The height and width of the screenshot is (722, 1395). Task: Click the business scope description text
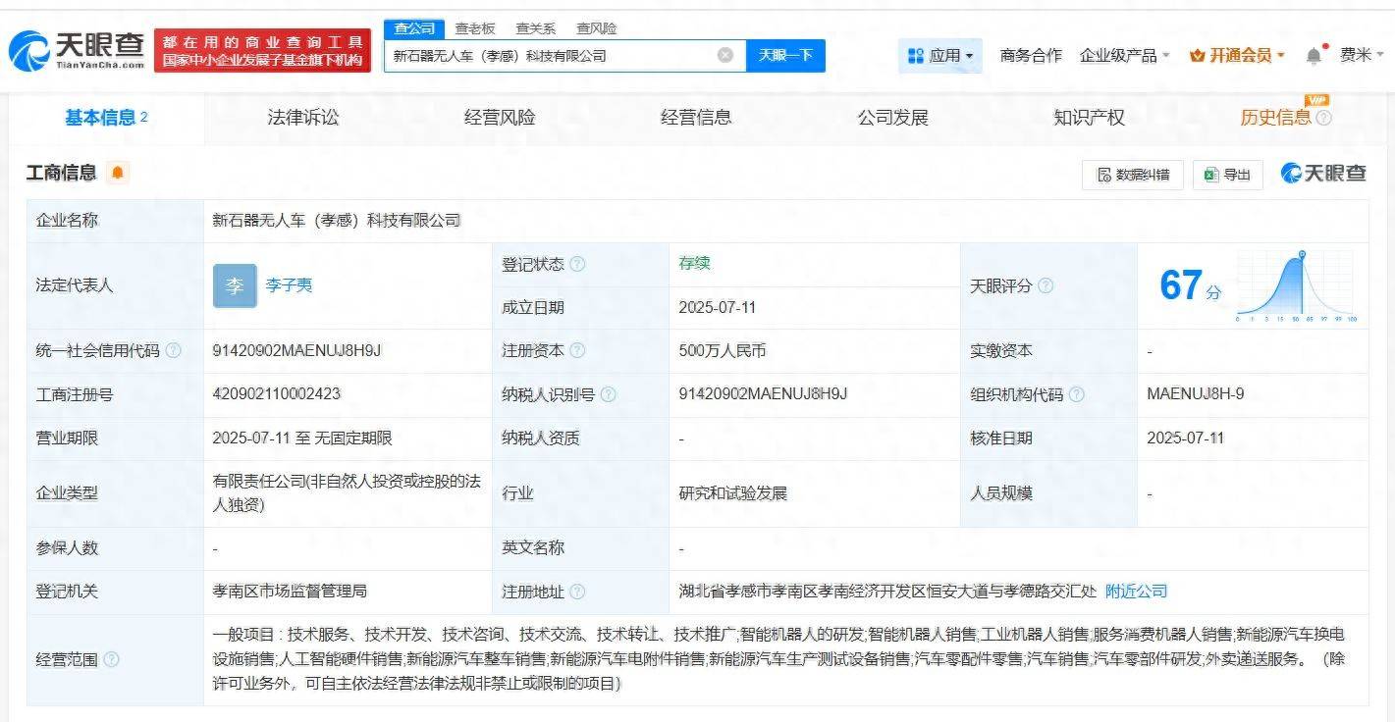point(778,659)
